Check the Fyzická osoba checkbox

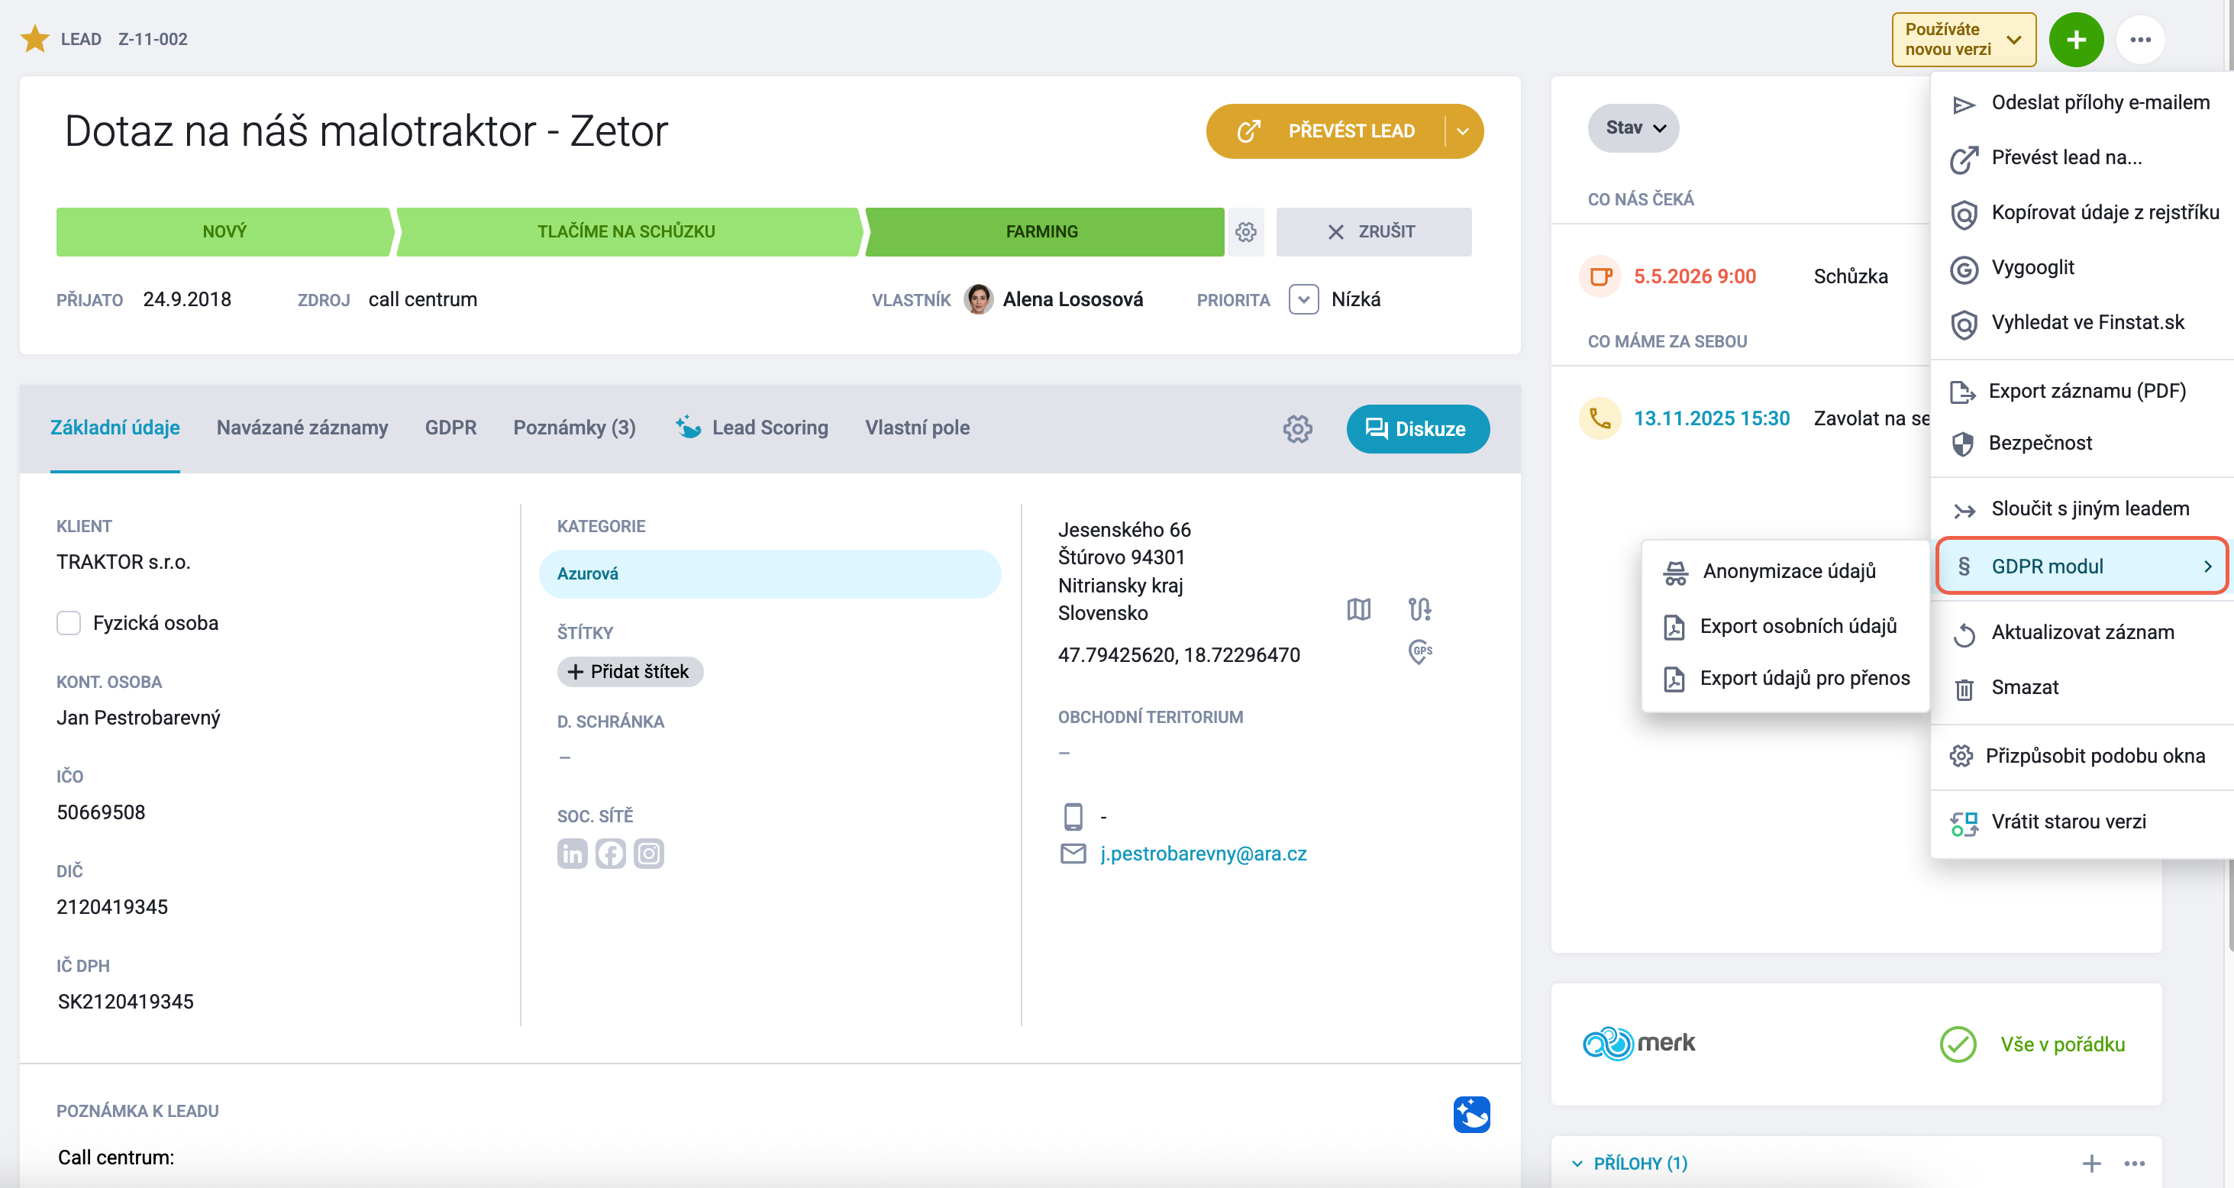tap(69, 622)
